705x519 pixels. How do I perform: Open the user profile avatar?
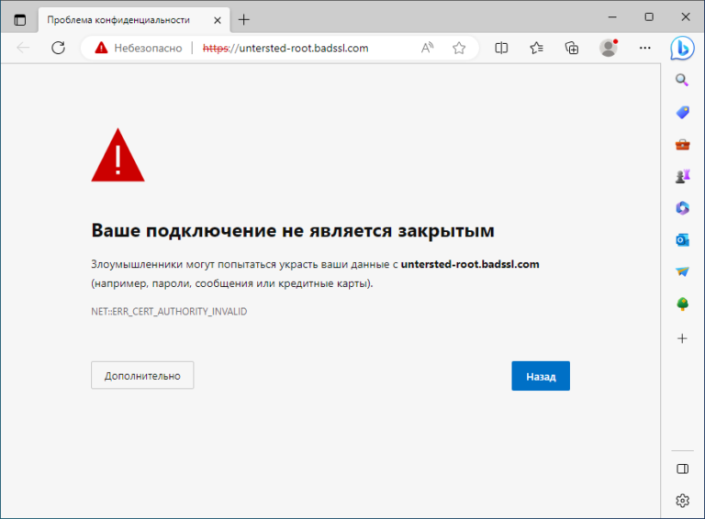pos(609,48)
